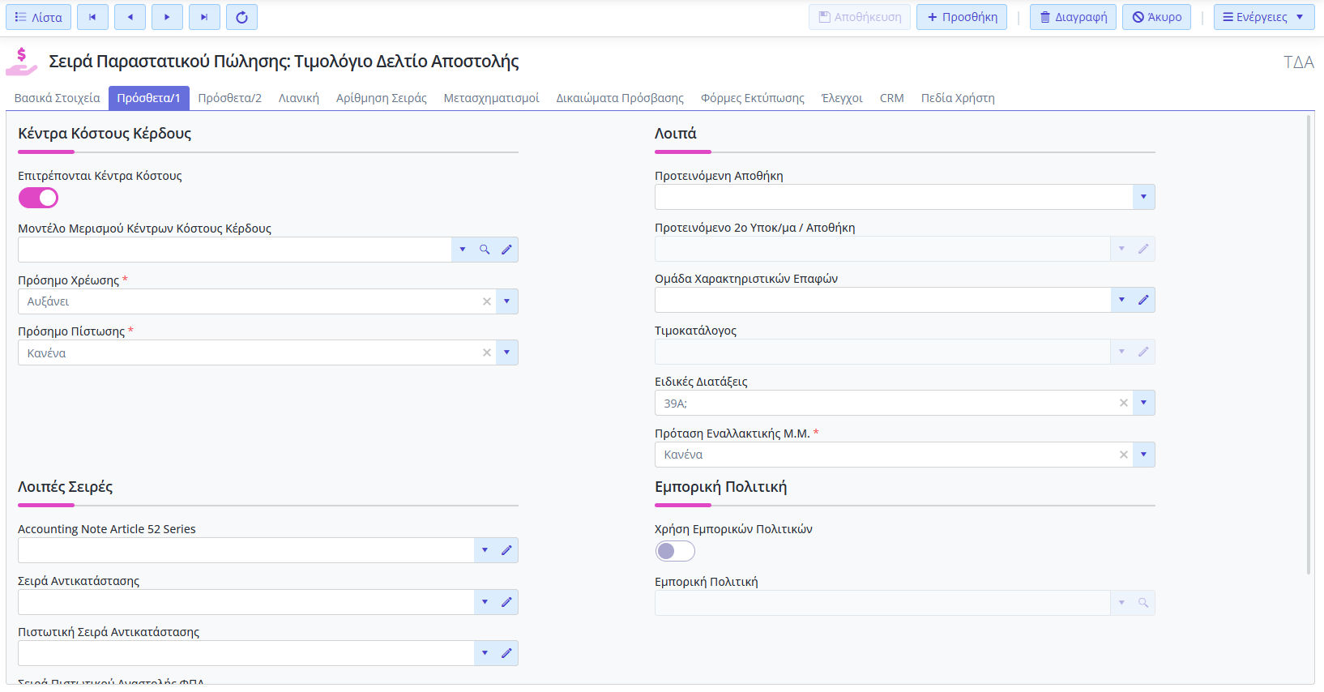1324x692 pixels.
Task: Open Προτεινόμενη Αποθήκη dropdown
Action: [1143, 197]
